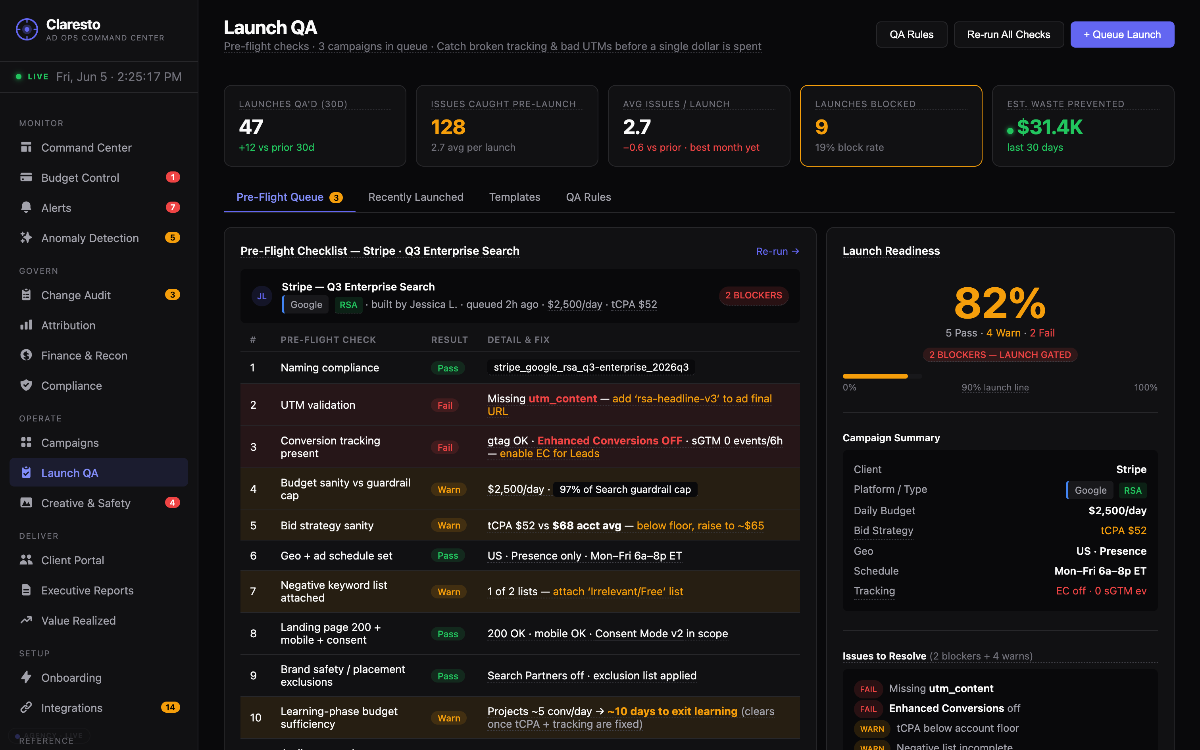This screenshot has width=1200, height=750.
Task: Click the Anomaly Detection sparkle icon
Action: [26, 238]
